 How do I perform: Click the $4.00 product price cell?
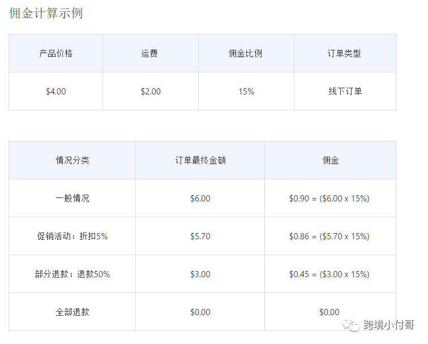point(55,91)
